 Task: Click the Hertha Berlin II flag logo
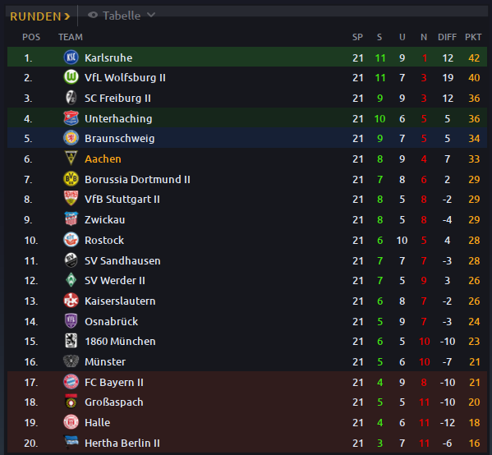coord(71,442)
